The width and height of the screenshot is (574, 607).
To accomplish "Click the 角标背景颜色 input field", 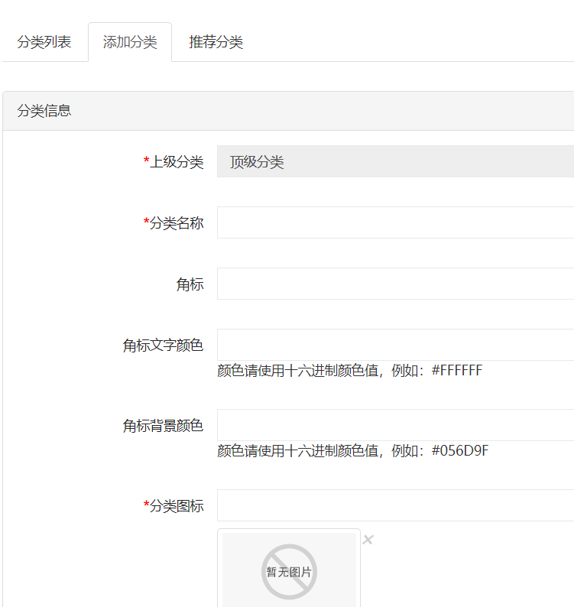I will click(x=395, y=425).
